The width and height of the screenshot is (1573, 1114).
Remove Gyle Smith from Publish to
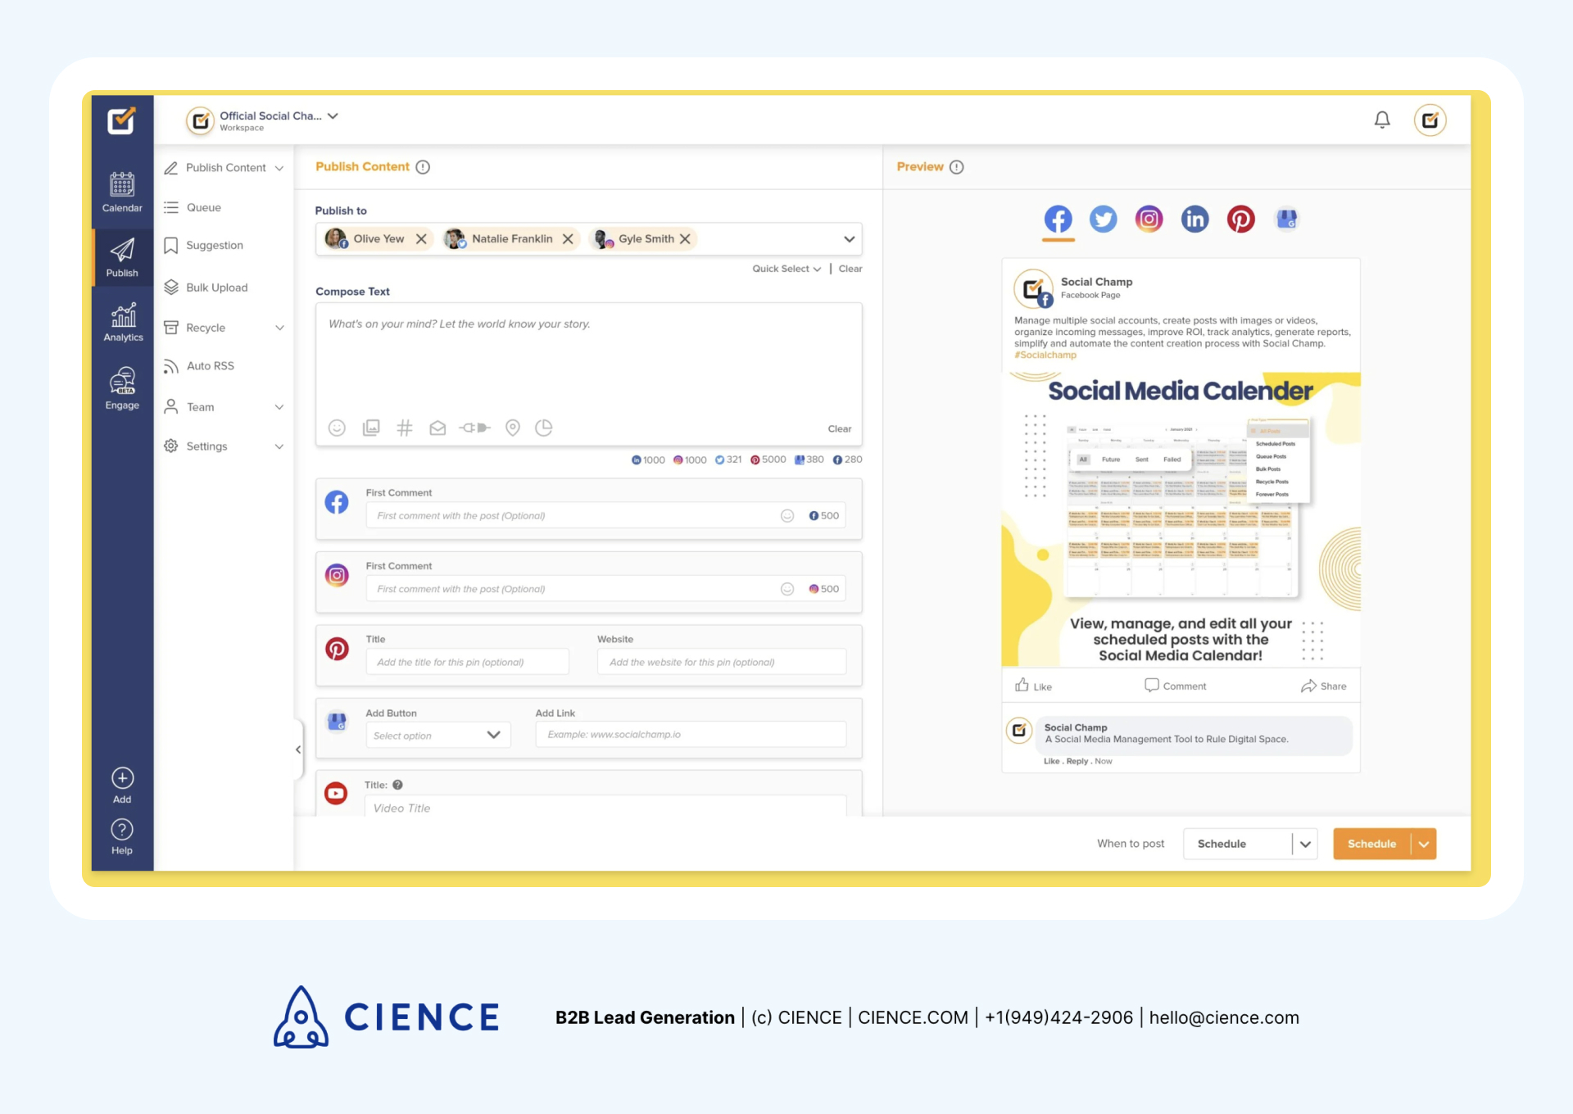pyautogui.click(x=685, y=239)
